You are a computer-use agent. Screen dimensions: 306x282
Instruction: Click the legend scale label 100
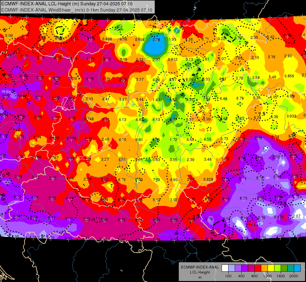(228, 276)
